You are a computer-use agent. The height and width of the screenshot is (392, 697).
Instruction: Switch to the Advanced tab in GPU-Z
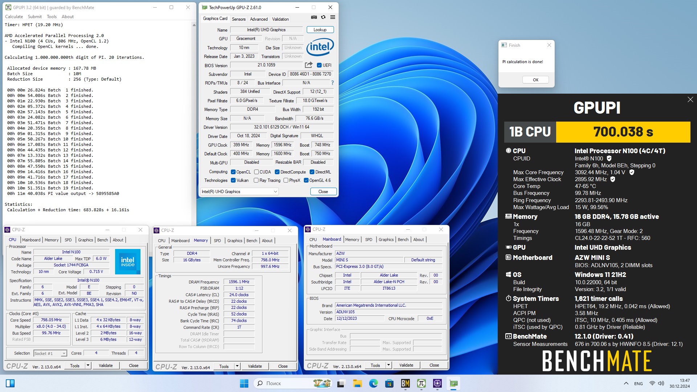[259, 19]
